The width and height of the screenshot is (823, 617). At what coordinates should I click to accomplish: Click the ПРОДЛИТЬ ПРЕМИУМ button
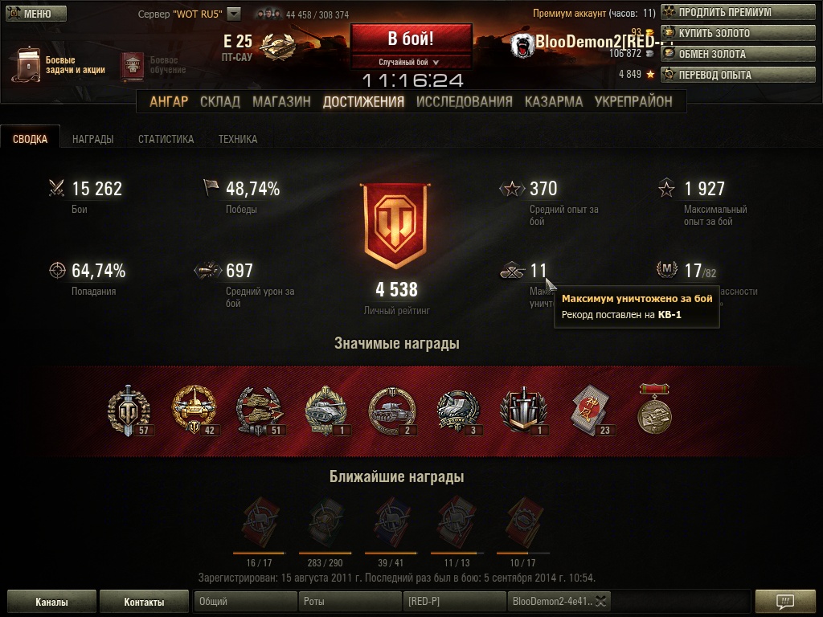[x=738, y=12]
